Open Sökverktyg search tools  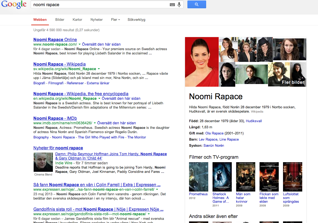[x=136, y=20]
